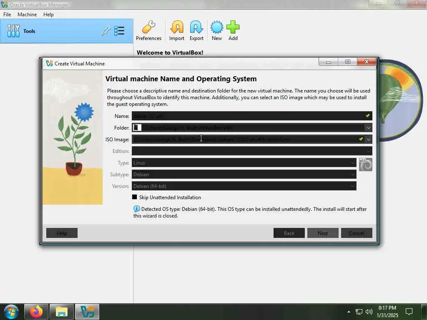Click the network icon in system tray
The image size is (427, 320).
tap(359, 312)
